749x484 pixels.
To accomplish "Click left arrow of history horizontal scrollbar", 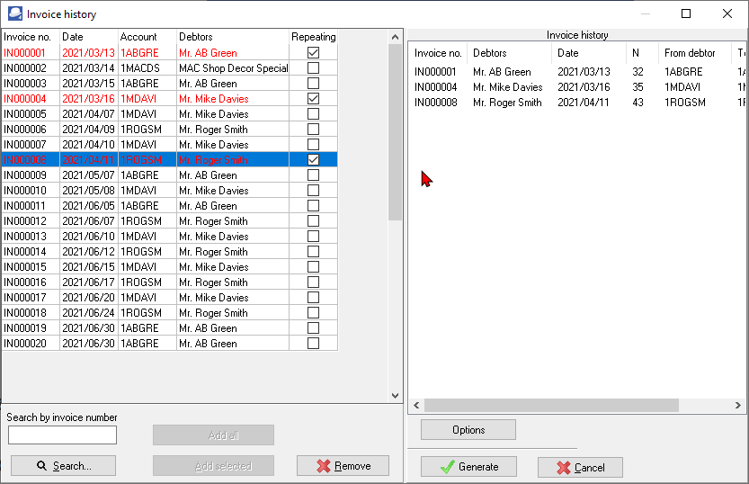I will tap(416, 405).
